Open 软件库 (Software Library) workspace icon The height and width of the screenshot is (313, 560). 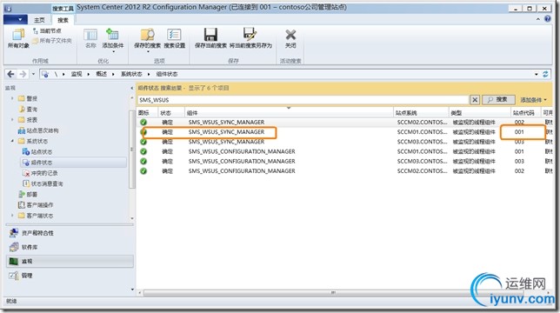pos(14,247)
